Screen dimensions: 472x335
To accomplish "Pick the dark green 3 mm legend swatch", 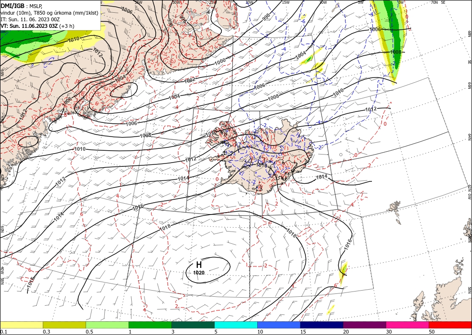I will (x=193, y=325).
